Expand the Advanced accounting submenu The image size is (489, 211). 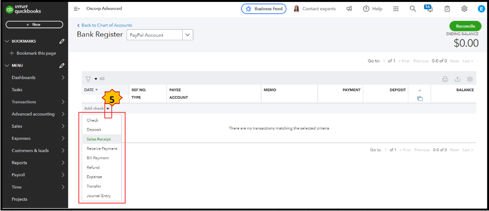[63, 114]
